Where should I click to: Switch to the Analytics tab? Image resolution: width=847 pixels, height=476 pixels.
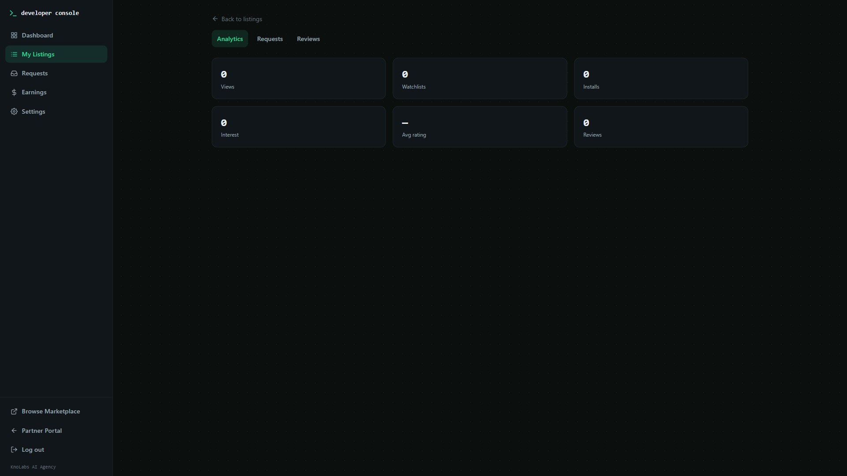pos(230,39)
